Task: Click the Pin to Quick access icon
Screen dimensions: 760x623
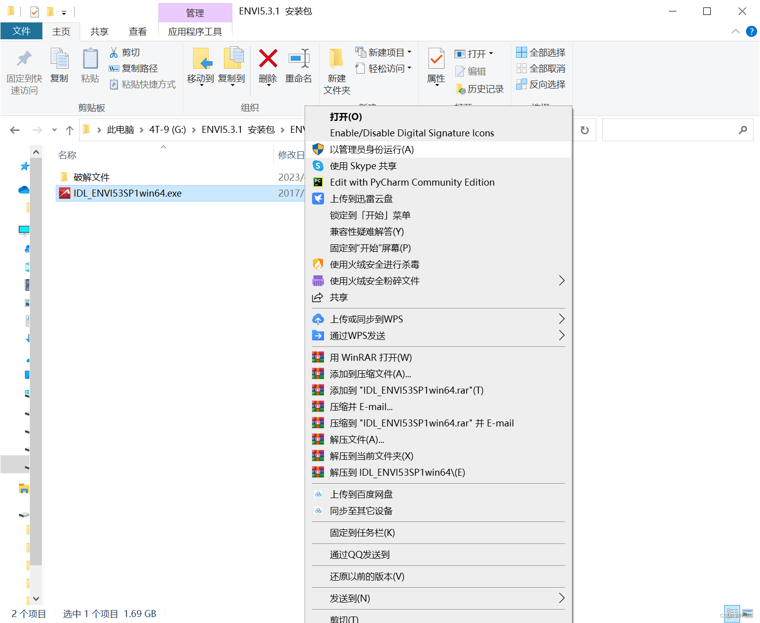Action: (24, 59)
